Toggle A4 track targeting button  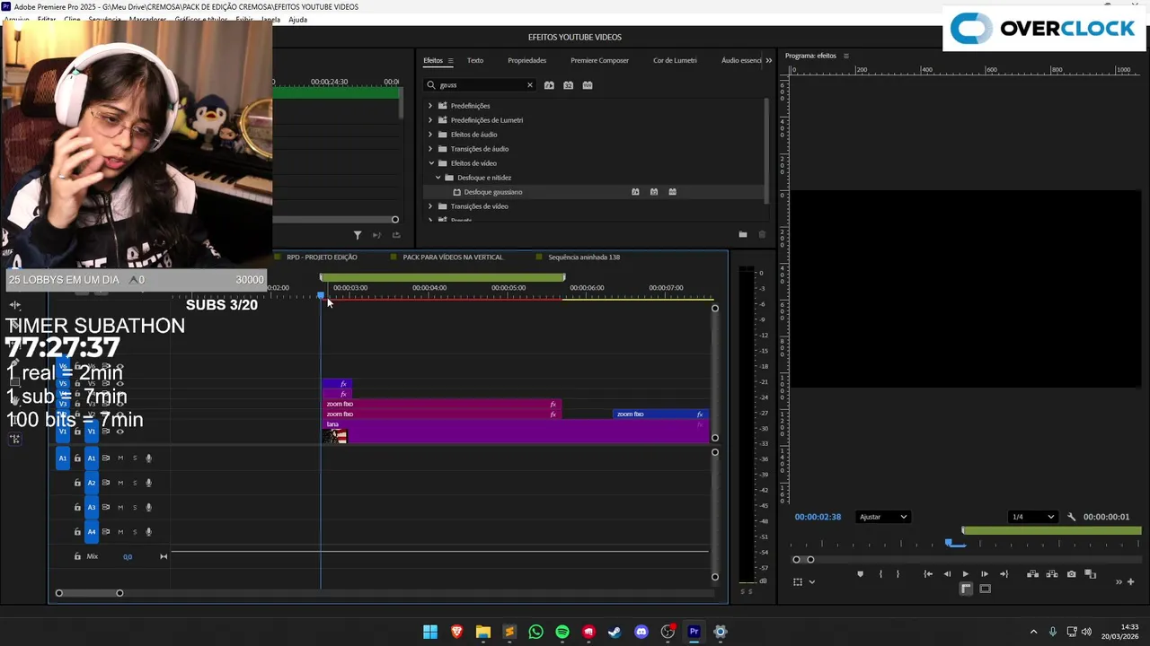pyautogui.click(x=91, y=532)
